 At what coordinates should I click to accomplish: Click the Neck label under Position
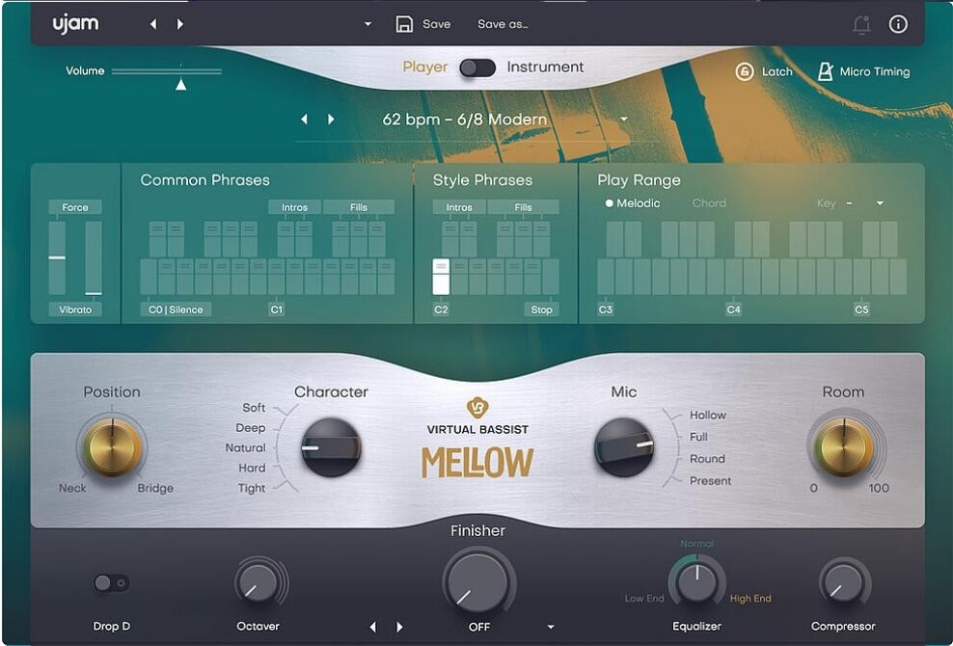[x=72, y=488]
